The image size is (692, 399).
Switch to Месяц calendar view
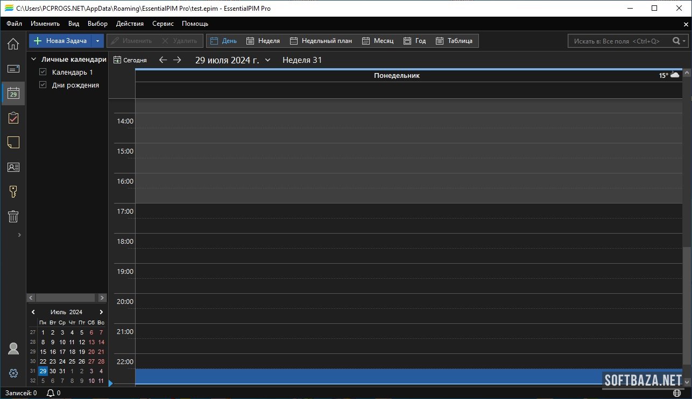pos(378,41)
